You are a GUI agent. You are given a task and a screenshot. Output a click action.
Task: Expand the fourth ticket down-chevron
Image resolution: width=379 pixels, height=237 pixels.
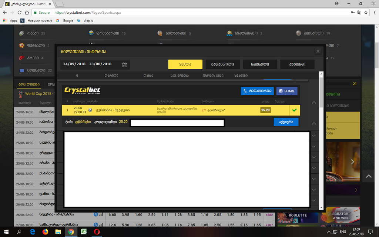point(314,168)
